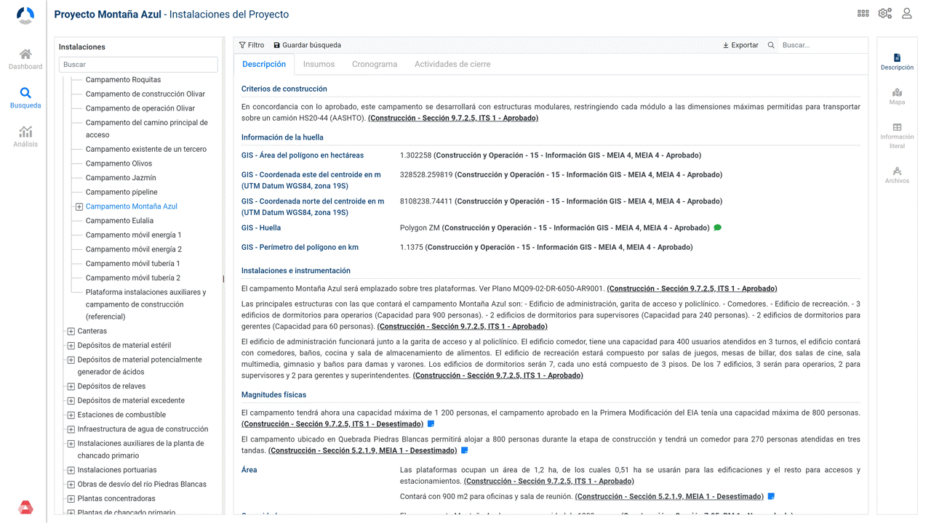This screenshot has width=931, height=523.
Task: Click green comment icon beside GIS - Huella
Action: coord(717,228)
